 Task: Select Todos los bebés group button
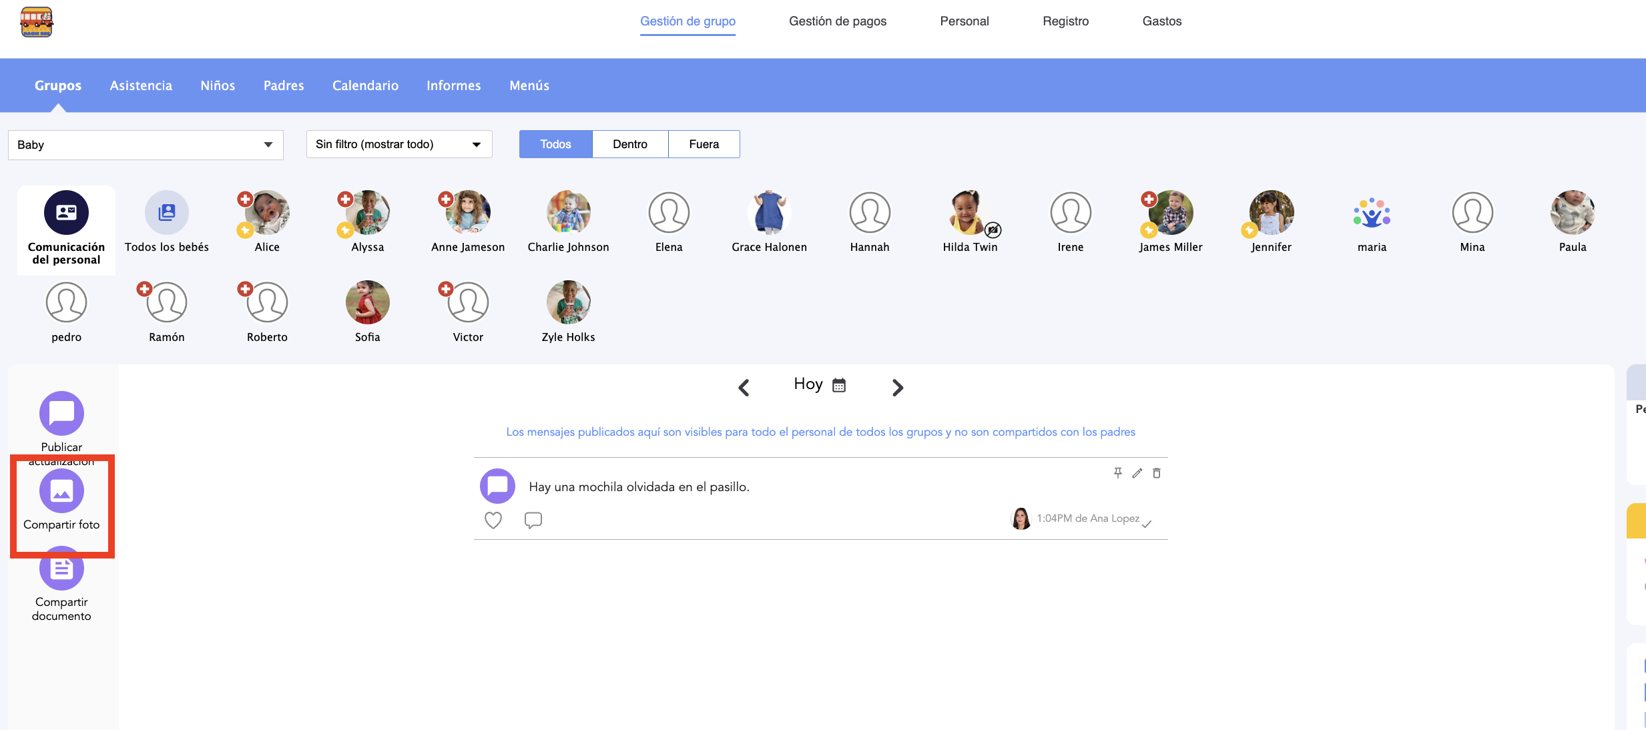click(166, 212)
